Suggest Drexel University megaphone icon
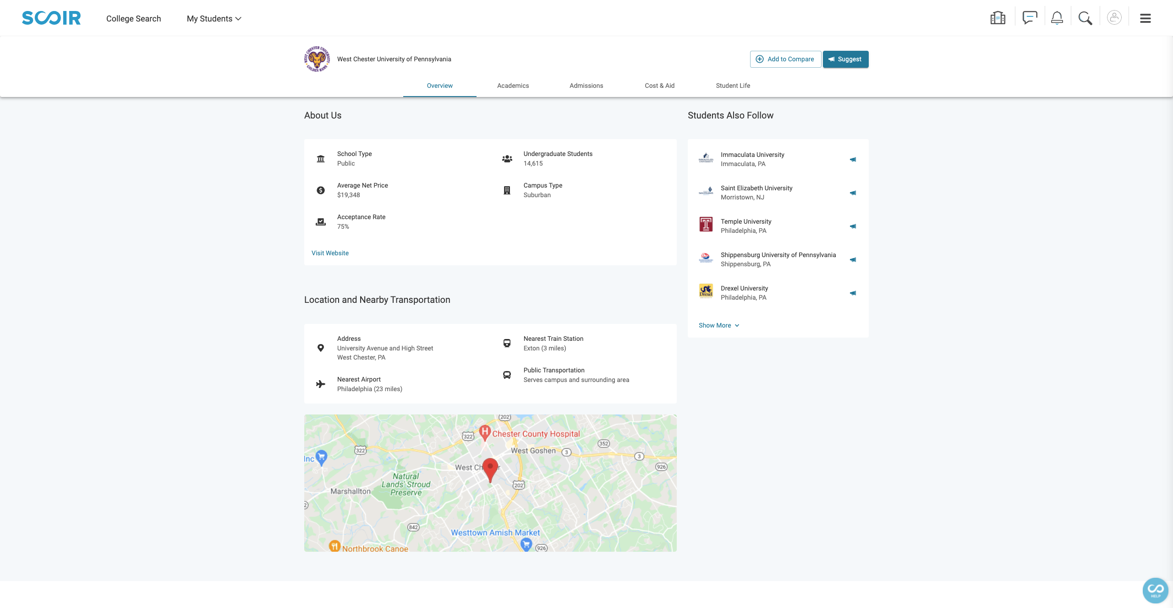The width and height of the screenshot is (1173, 608). 853,293
